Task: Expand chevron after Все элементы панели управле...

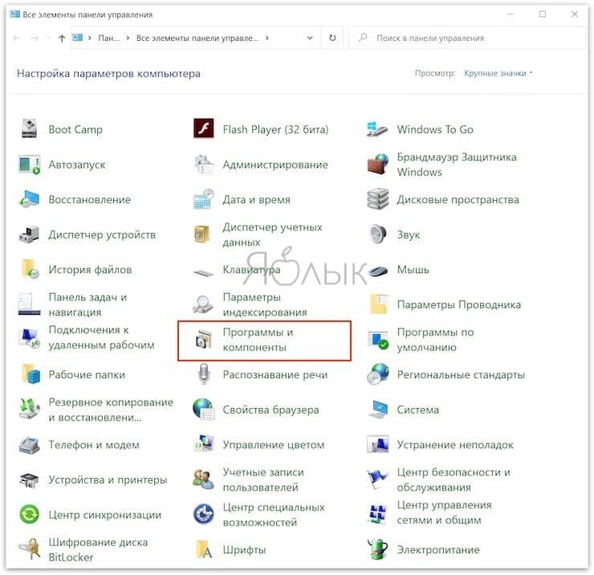Action: pyautogui.click(x=267, y=38)
